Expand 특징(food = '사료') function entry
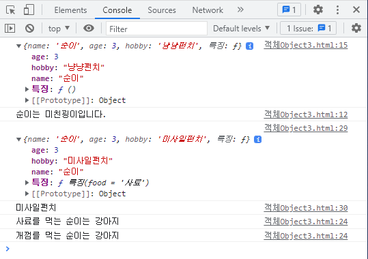Image resolution: width=368 pixels, height=259 pixels. 27,183
